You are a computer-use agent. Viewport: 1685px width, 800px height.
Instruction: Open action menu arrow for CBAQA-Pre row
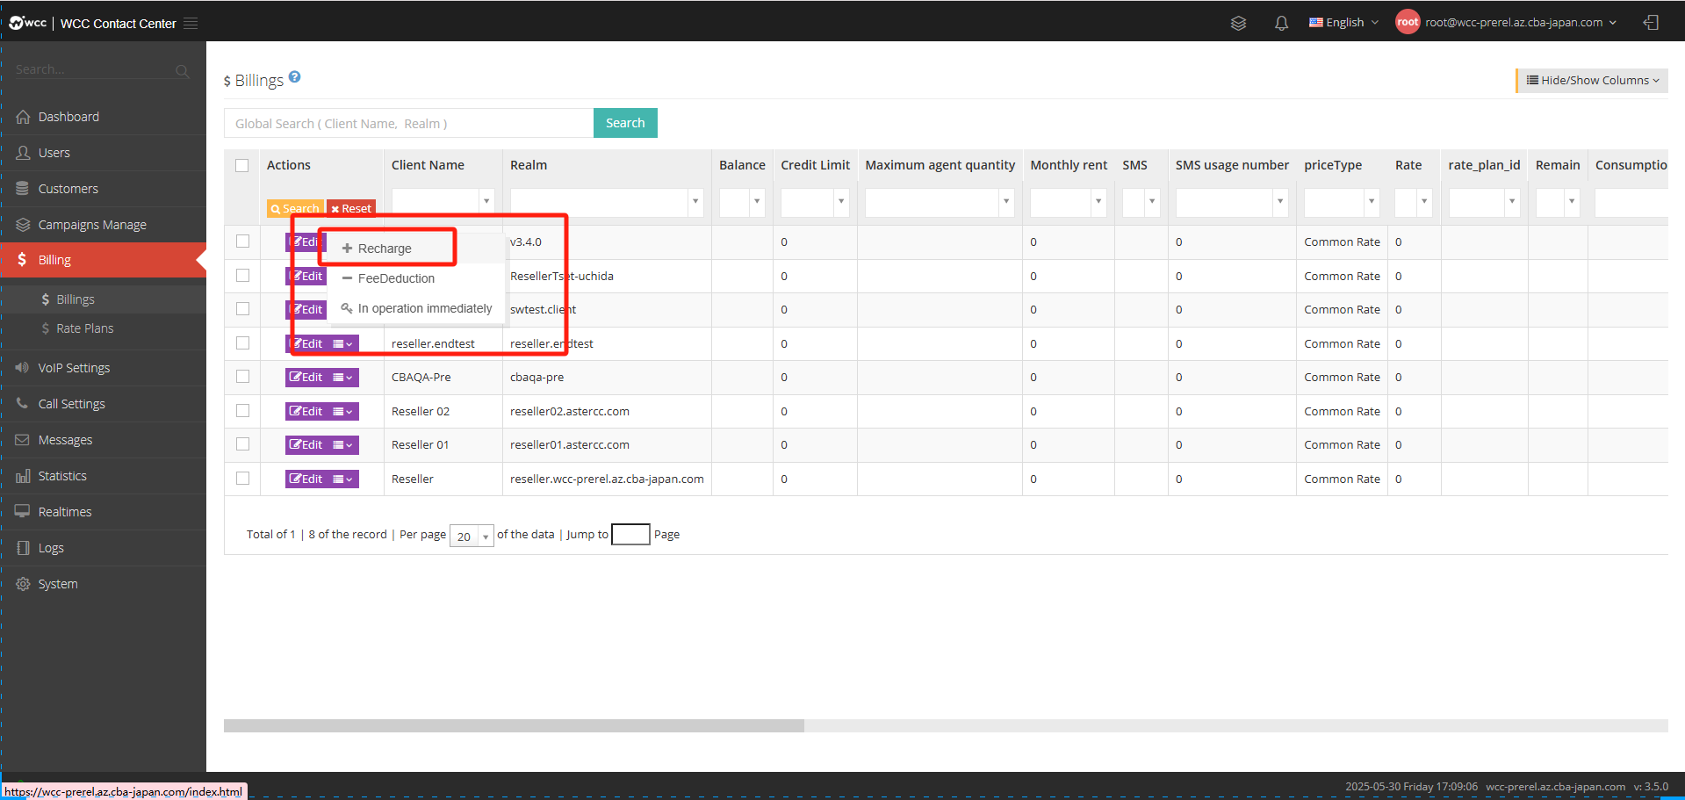tap(343, 378)
